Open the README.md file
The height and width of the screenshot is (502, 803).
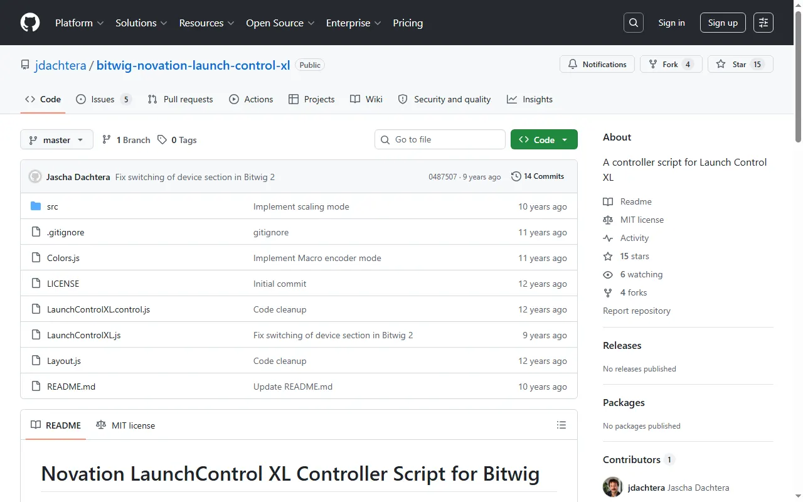71,387
